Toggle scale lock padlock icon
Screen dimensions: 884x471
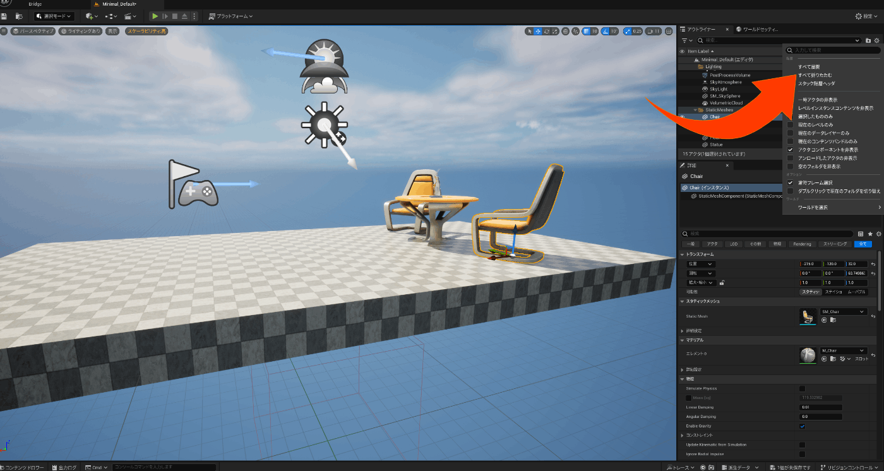[x=722, y=283]
